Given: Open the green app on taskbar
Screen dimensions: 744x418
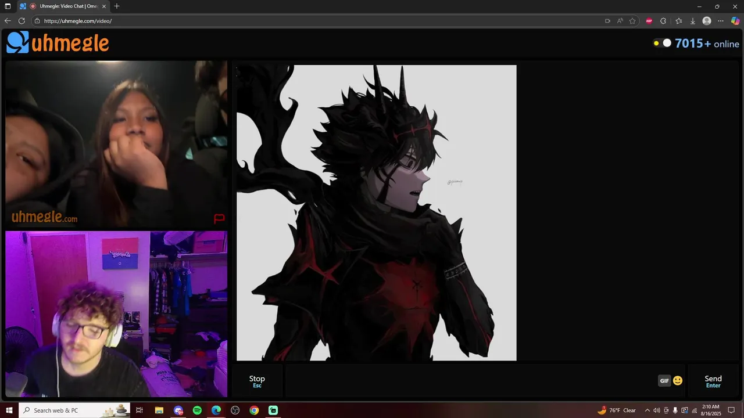Looking at the screenshot, I should click(x=273, y=410).
